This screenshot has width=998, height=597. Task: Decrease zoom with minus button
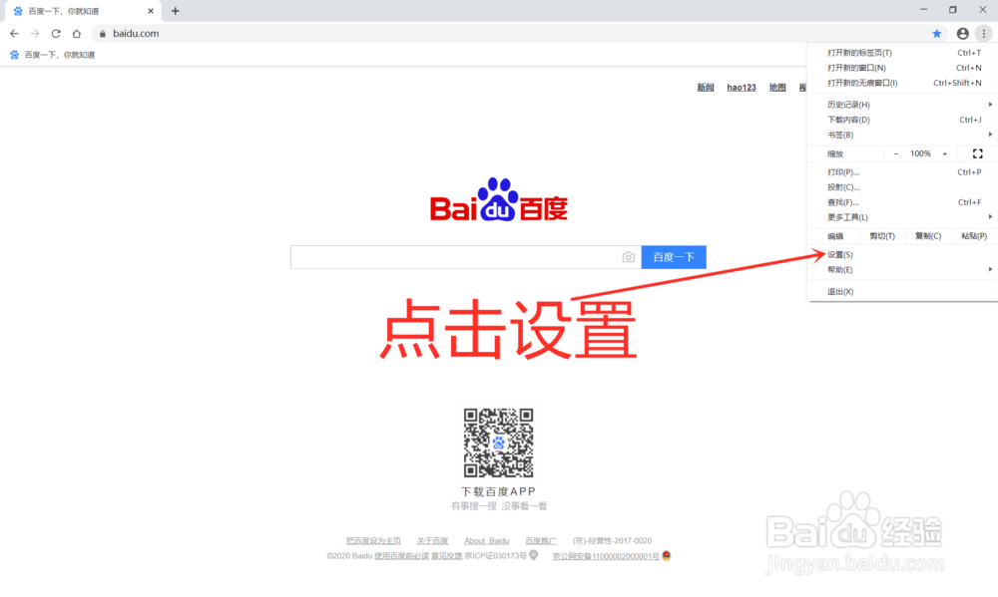tap(896, 153)
